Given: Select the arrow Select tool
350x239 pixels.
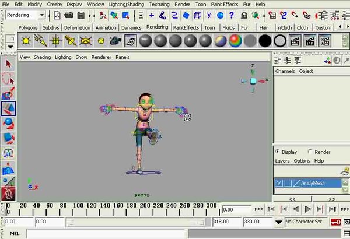Looking at the screenshot, I should pos(8,63).
